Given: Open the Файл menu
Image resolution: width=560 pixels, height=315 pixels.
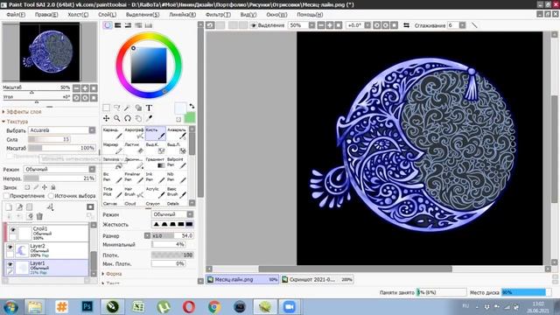Looking at the screenshot, I should [16, 15].
